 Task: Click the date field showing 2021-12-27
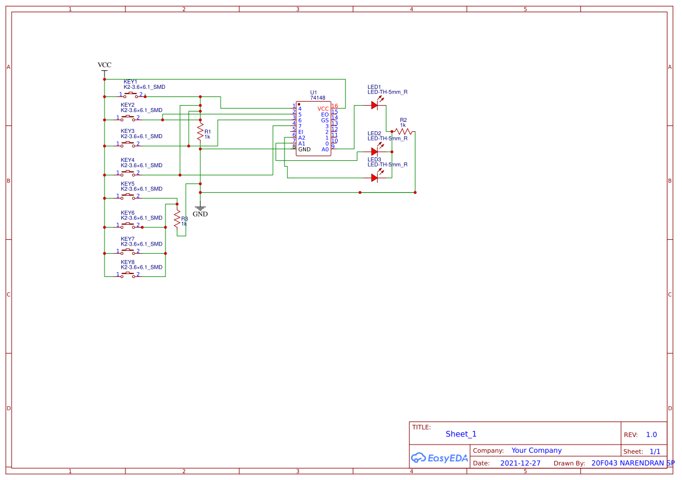tap(521, 463)
